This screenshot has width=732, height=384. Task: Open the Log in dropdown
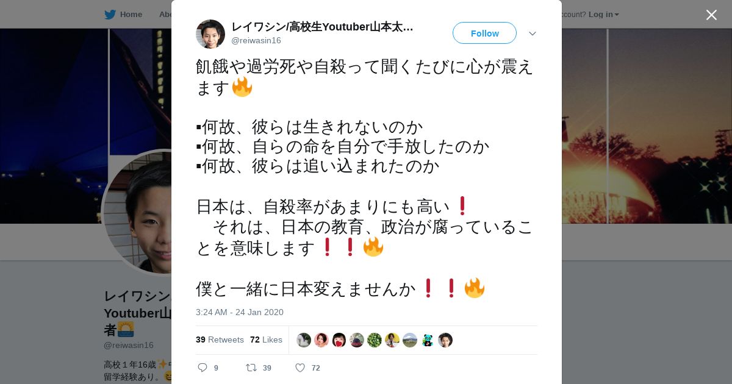(603, 14)
